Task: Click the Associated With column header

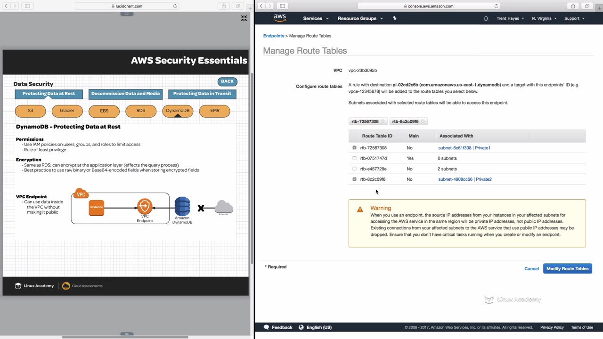Action: (456, 136)
